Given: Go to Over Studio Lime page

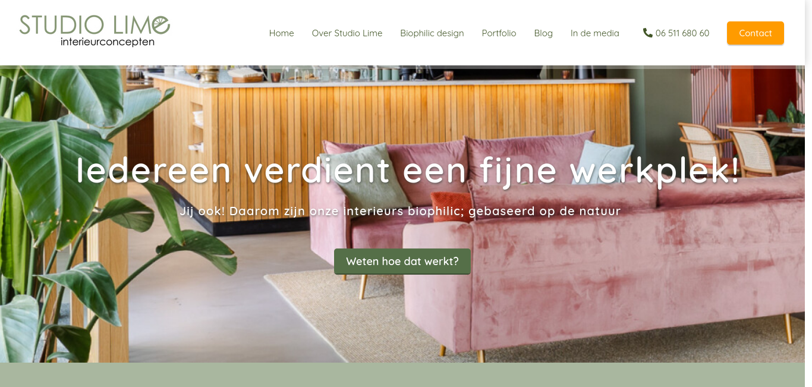Looking at the screenshot, I should pos(347,33).
